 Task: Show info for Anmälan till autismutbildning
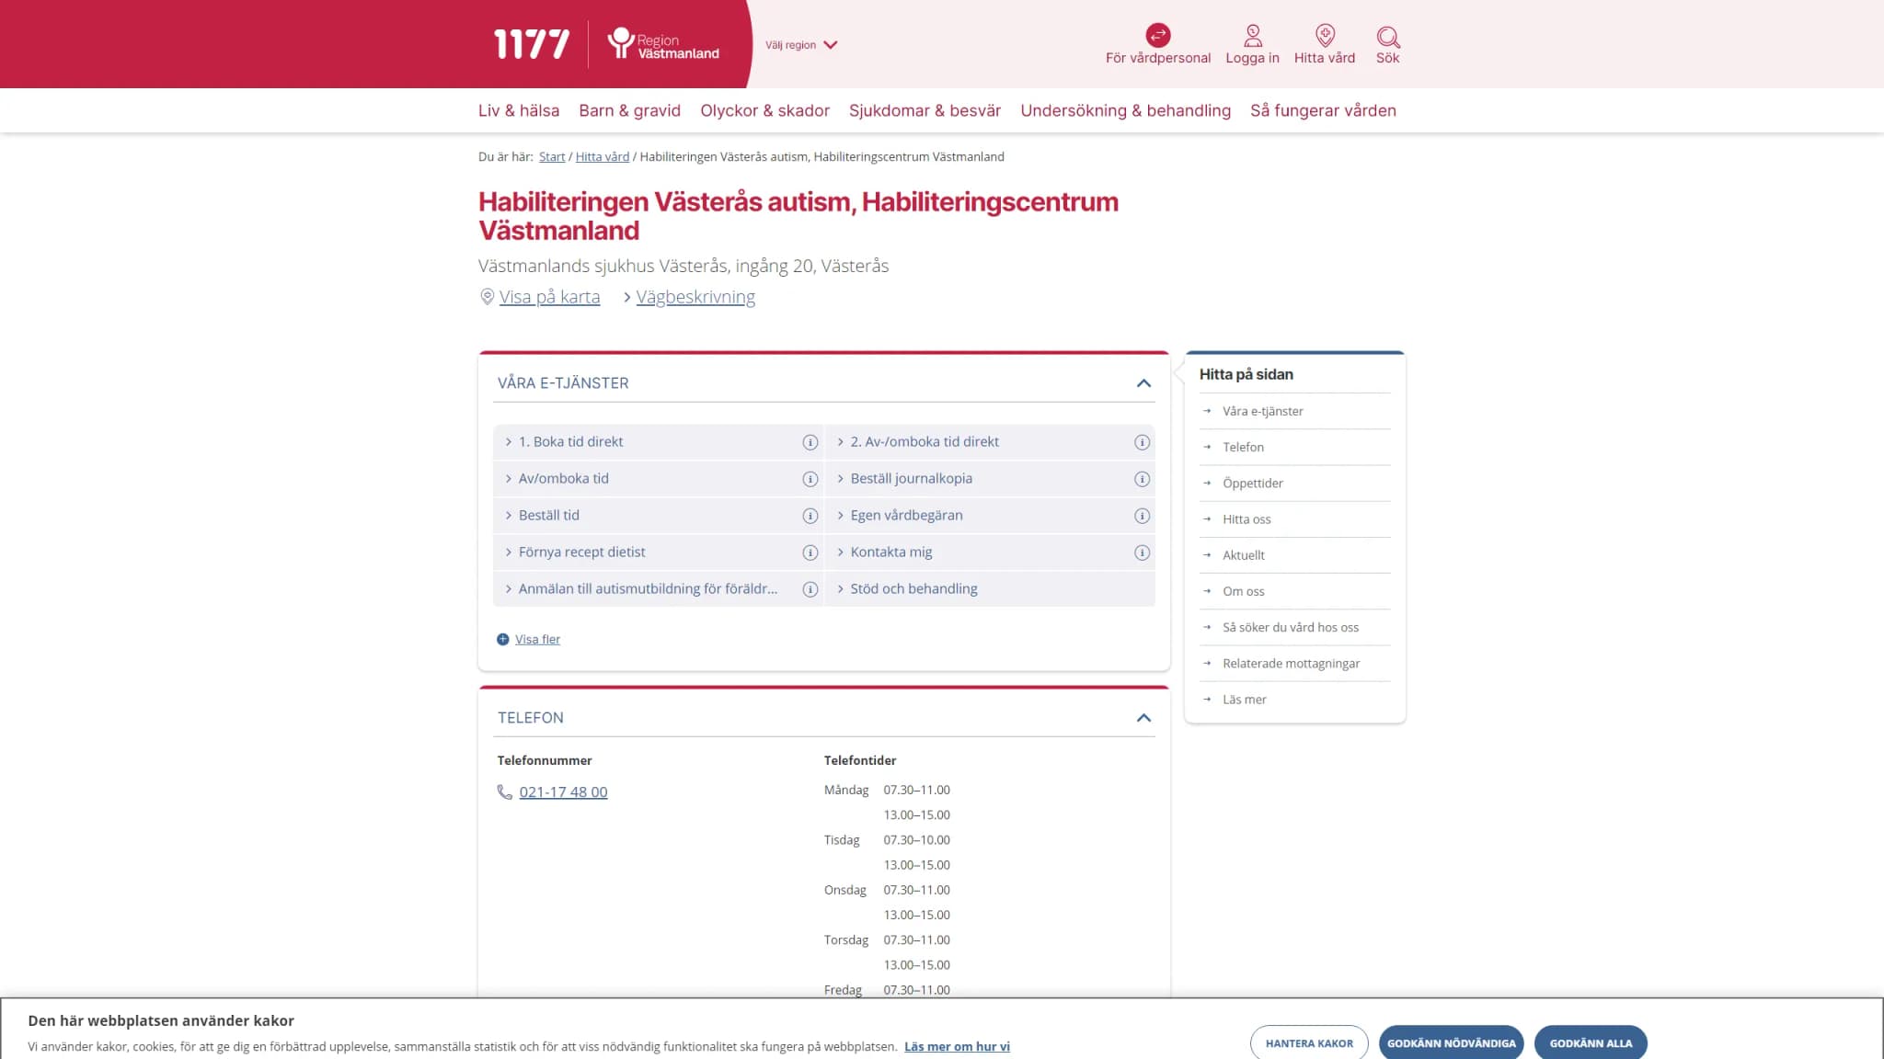[x=810, y=589]
